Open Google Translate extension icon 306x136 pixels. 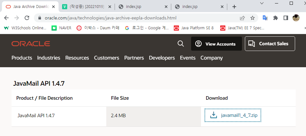265,18
